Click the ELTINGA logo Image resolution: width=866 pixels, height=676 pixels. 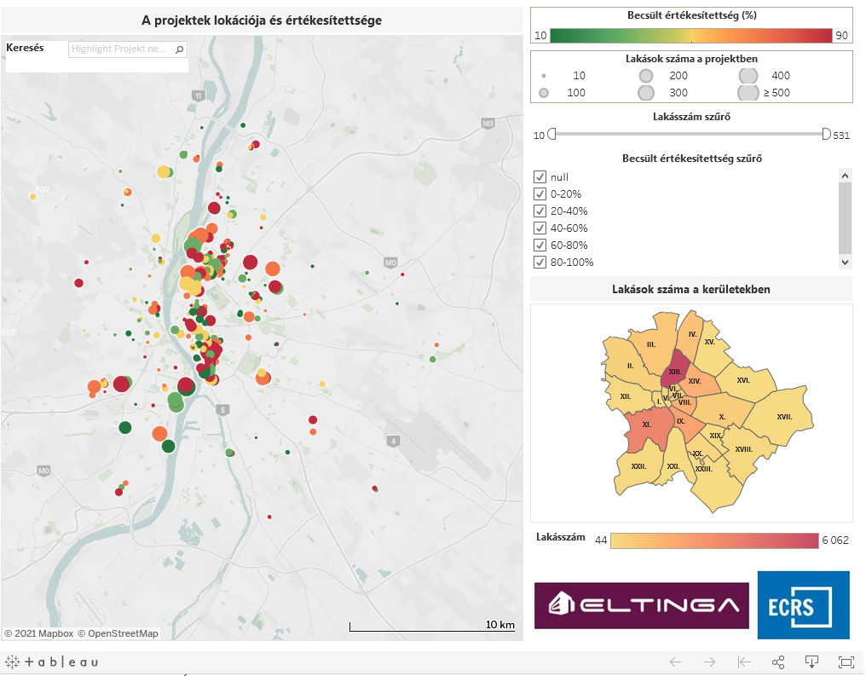click(641, 605)
